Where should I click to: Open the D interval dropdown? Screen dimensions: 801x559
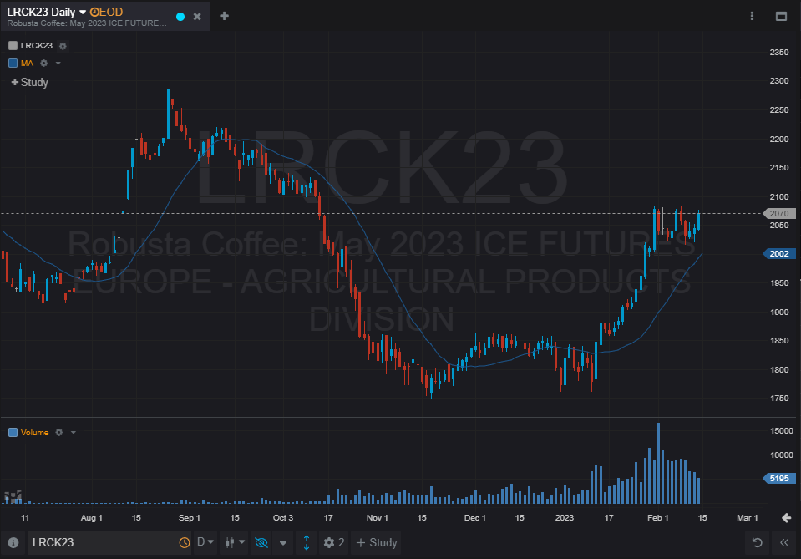205,542
